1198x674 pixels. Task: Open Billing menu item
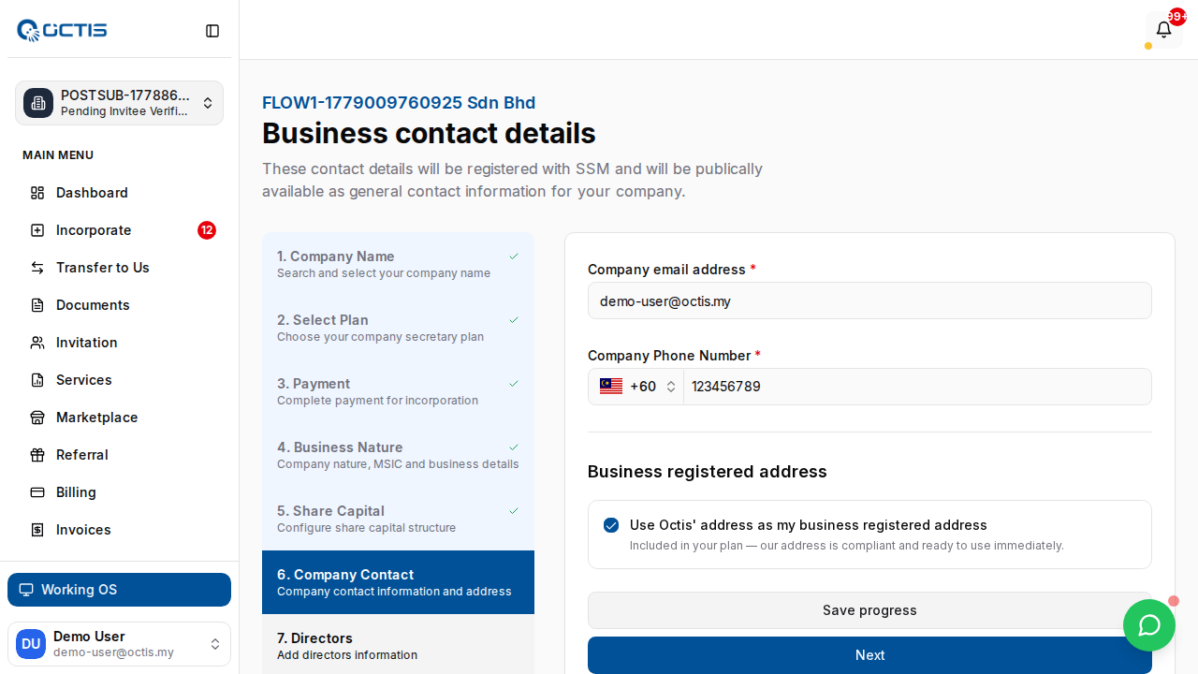(119, 492)
